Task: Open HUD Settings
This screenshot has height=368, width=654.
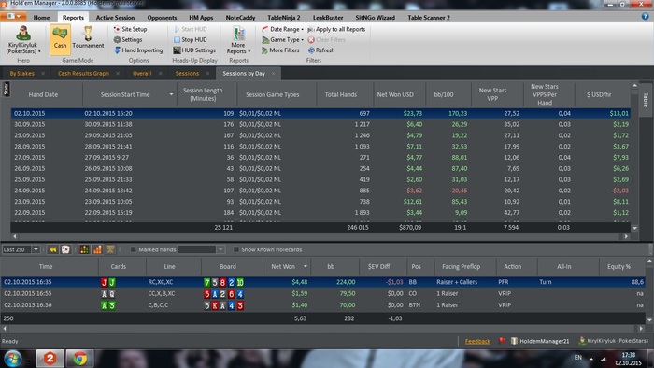Action: pyautogui.click(x=194, y=50)
